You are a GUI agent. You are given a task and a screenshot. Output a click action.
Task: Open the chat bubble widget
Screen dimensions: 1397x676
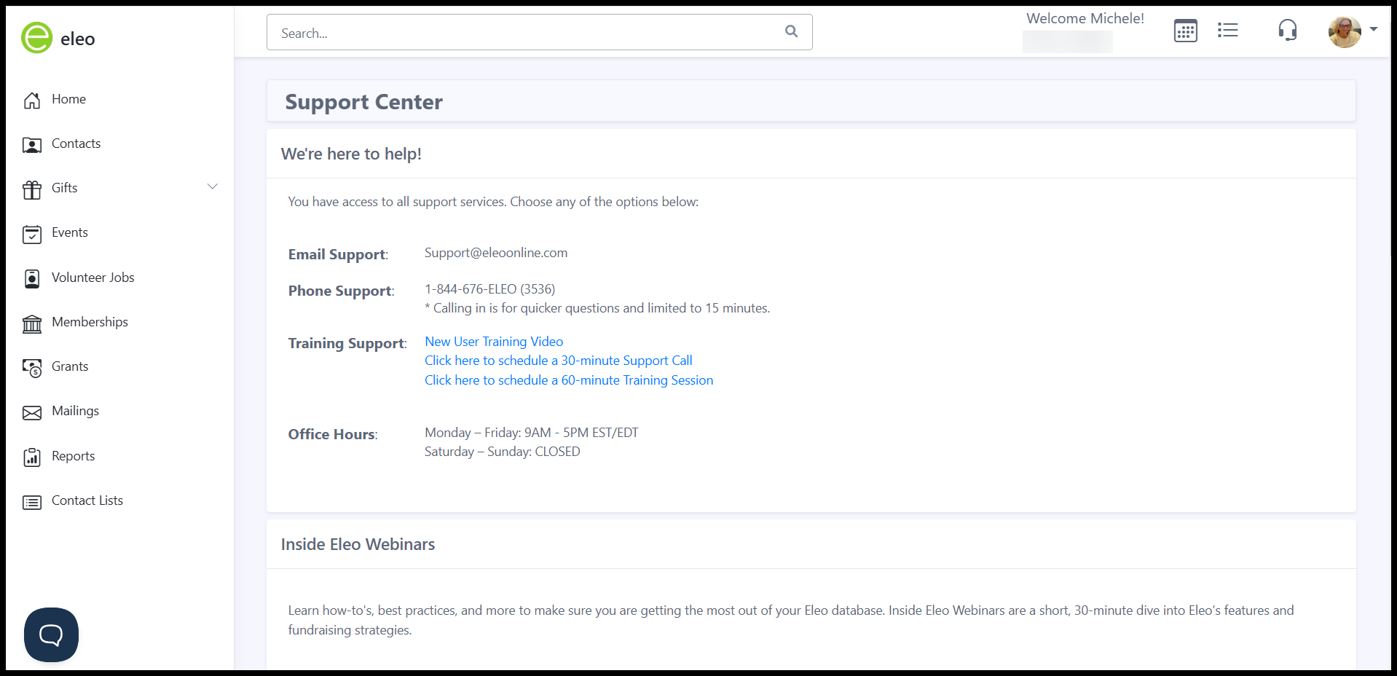coord(51,634)
